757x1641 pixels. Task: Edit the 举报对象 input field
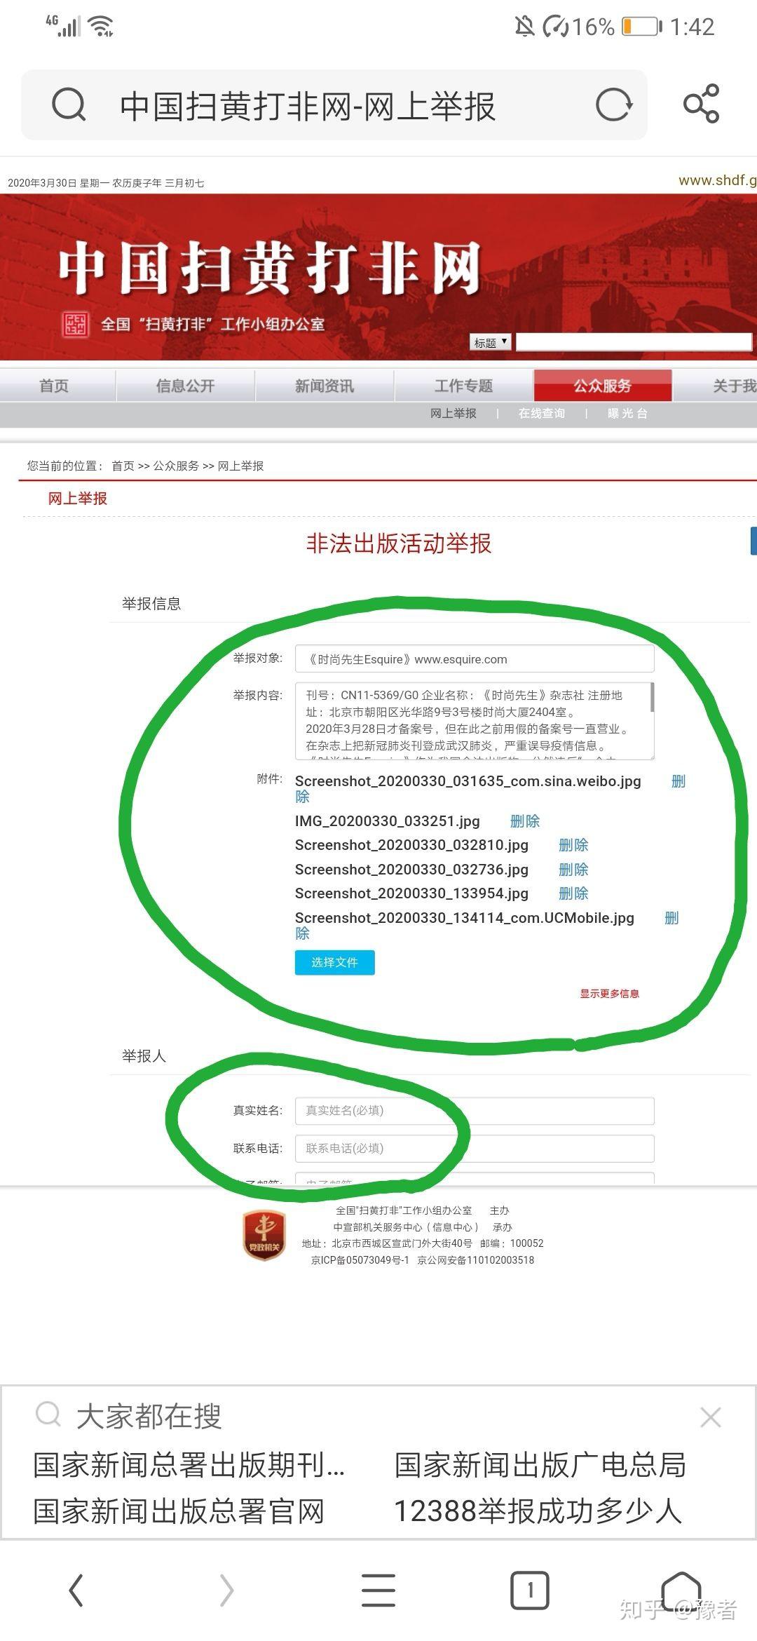click(x=475, y=659)
